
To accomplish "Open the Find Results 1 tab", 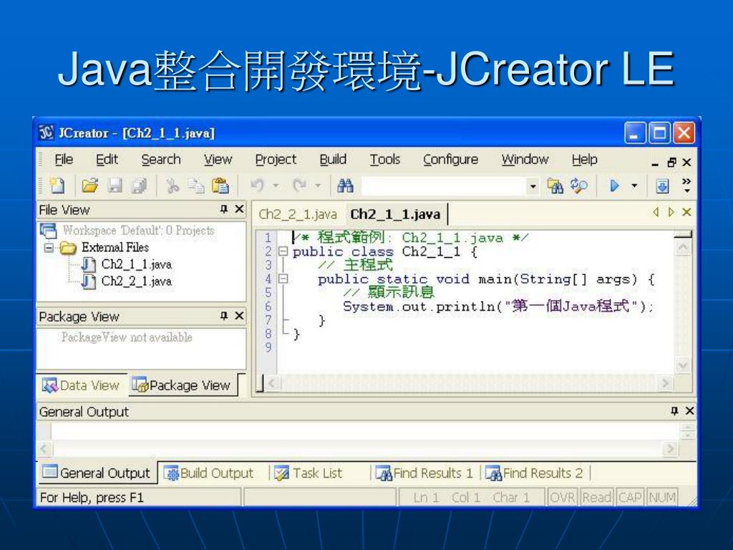I will pos(424,473).
